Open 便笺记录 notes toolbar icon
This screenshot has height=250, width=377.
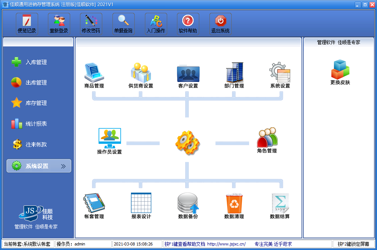coord(27,24)
